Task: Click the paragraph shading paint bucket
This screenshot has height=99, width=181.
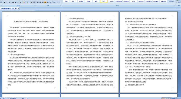Action: click(54, 2)
